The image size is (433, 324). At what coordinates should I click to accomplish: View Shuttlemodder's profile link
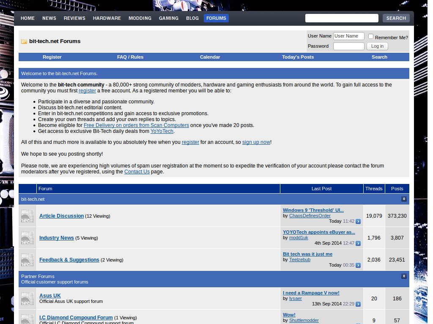(304, 320)
